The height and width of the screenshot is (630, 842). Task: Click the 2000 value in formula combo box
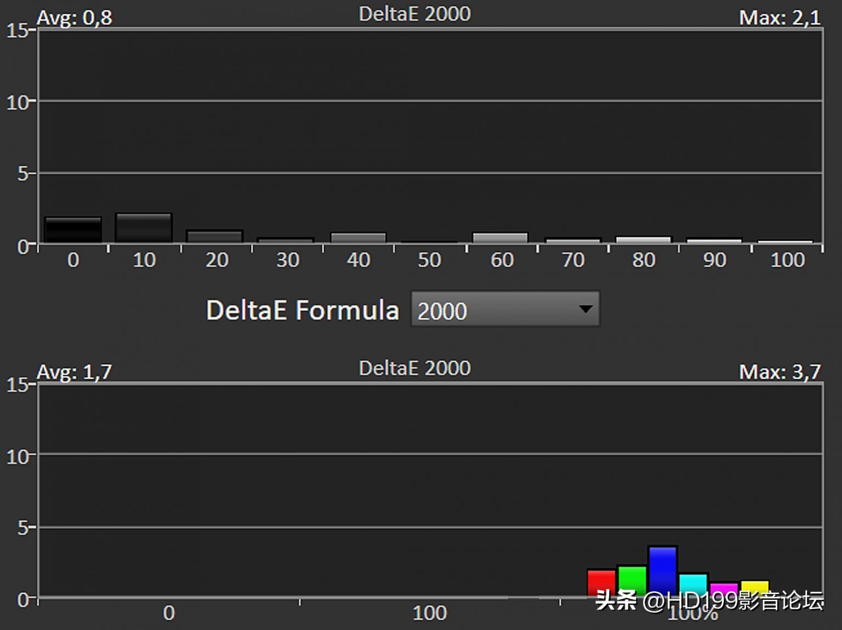click(x=442, y=311)
